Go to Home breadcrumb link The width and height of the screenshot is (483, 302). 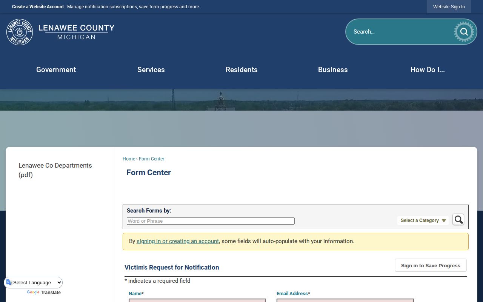pyautogui.click(x=129, y=159)
